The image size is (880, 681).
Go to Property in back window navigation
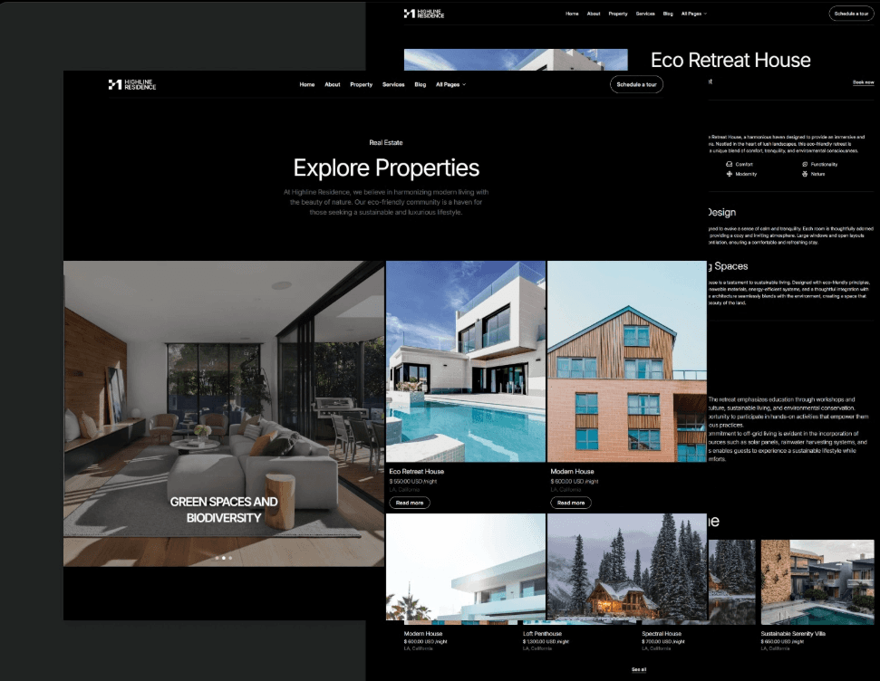click(618, 14)
